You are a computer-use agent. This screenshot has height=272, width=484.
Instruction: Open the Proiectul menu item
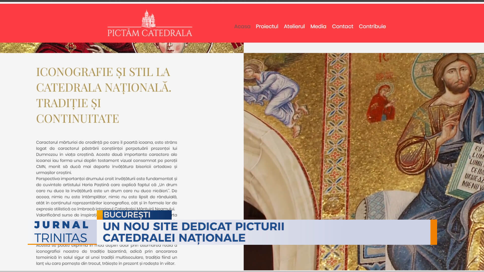(x=267, y=26)
